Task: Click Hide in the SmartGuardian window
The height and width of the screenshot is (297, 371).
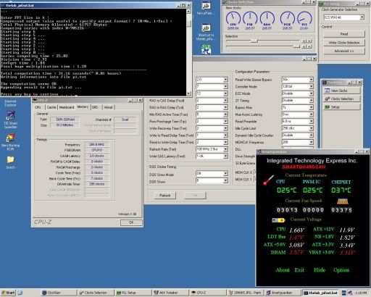Action: [320, 270]
